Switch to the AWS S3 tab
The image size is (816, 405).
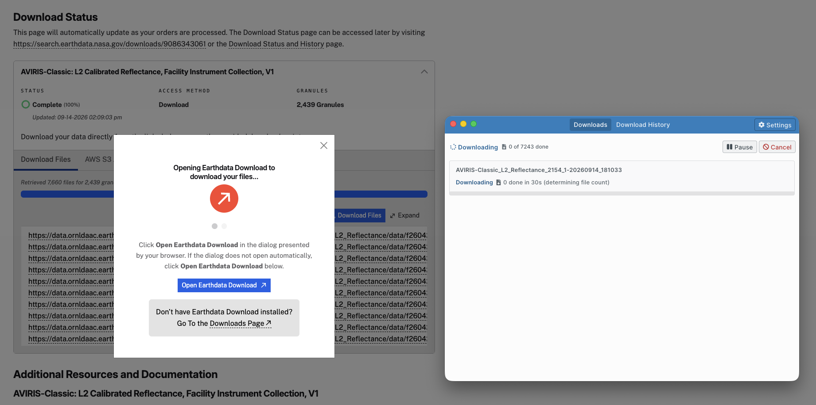[x=98, y=160]
